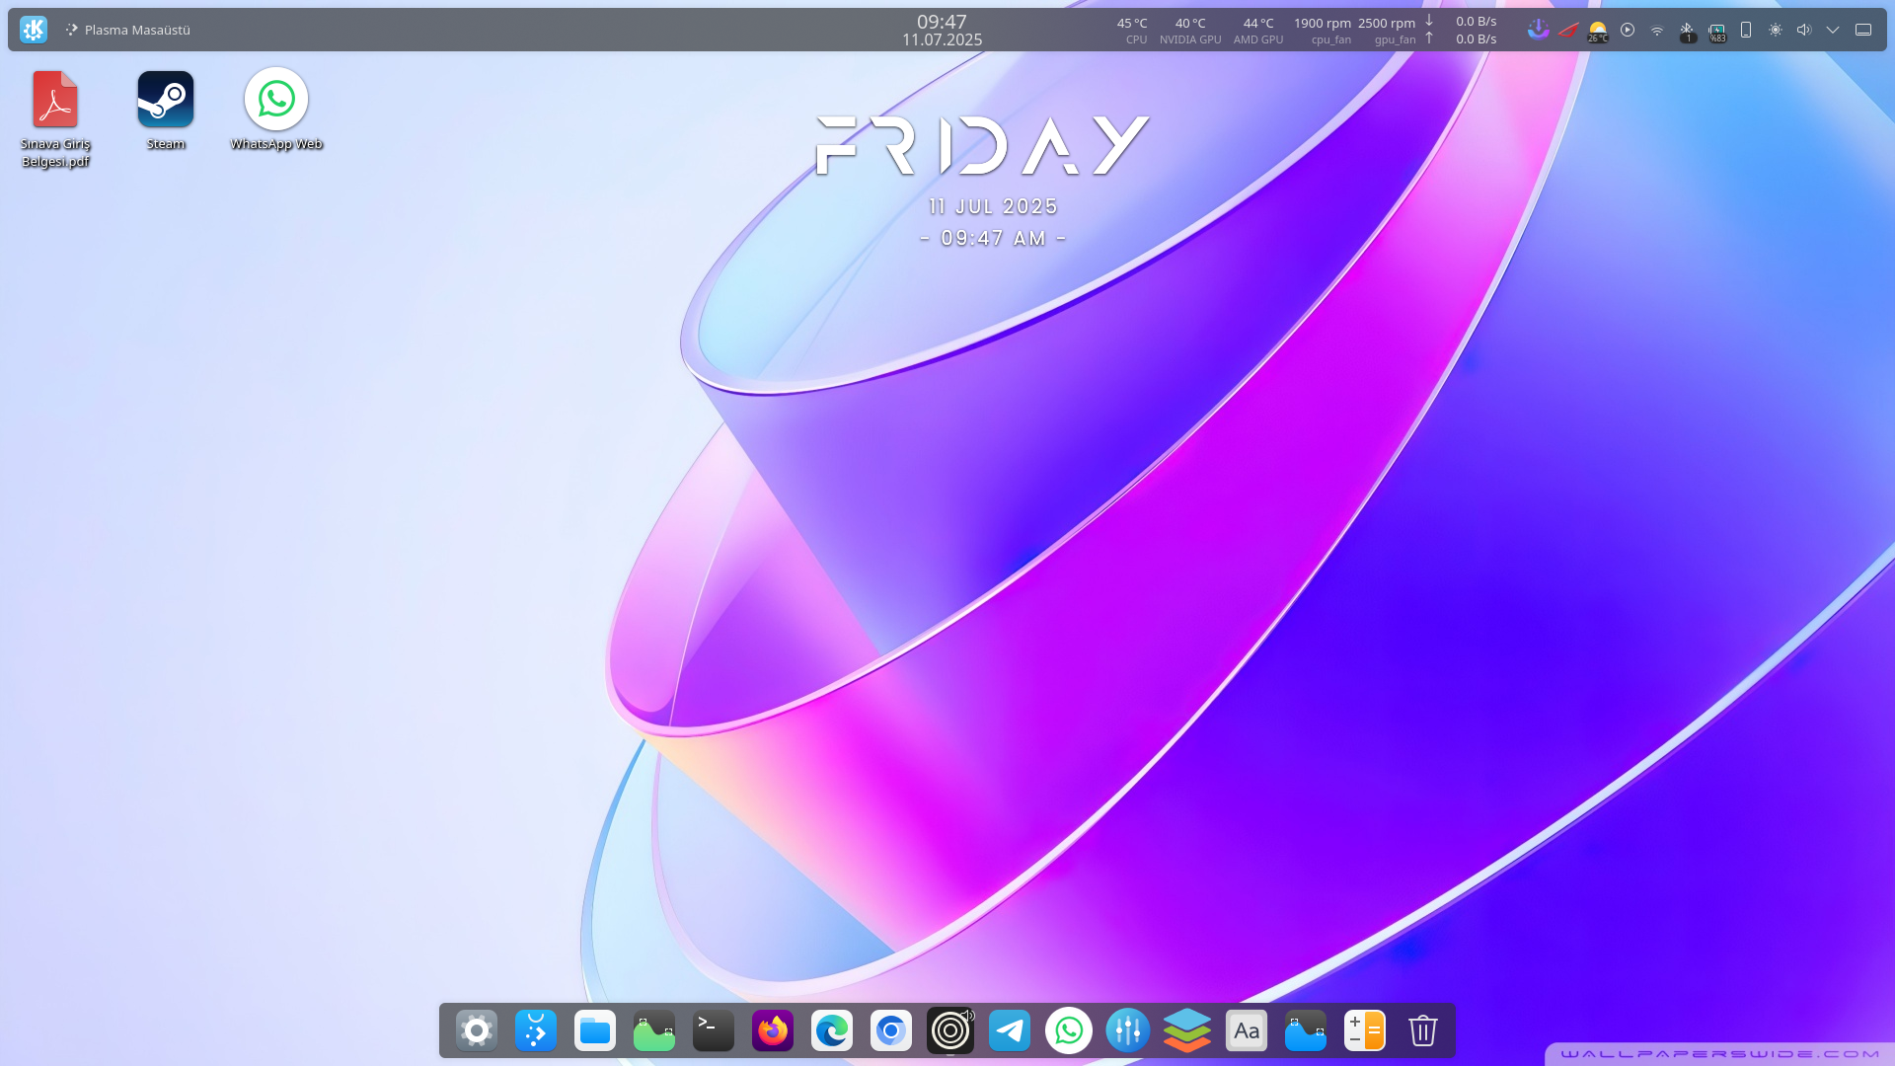Screen dimensions: 1895x1066
Task: Open the battery %83 tray icon
Action: (x=1717, y=32)
